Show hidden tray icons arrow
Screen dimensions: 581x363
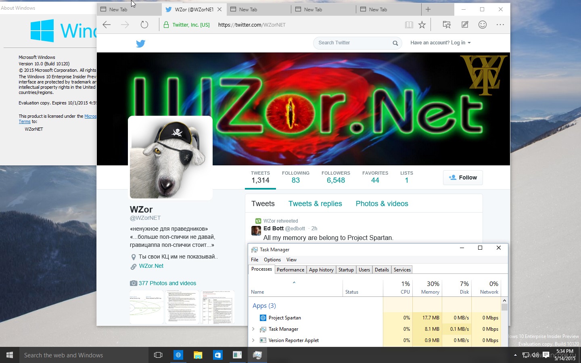[x=515, y=355]
